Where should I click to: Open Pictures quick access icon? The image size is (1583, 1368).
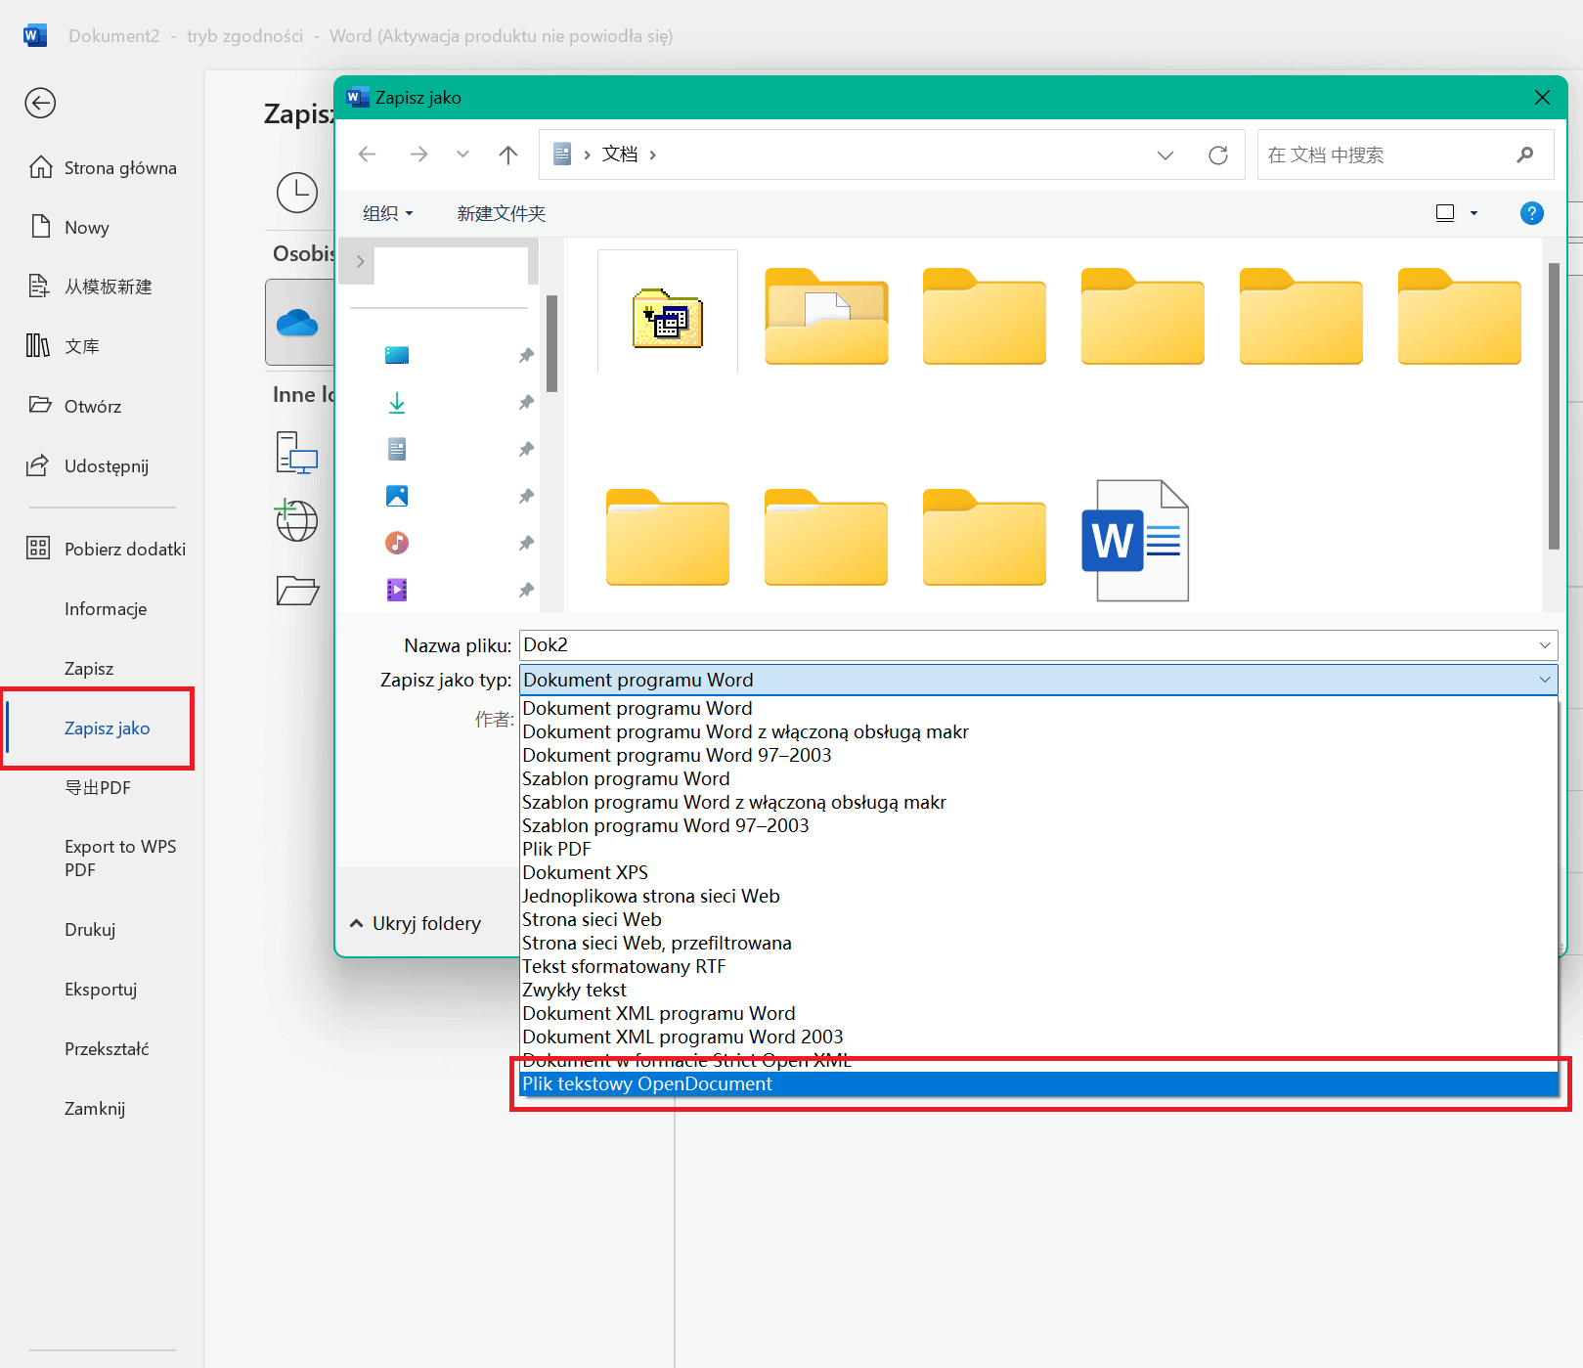(x=397, y=496)
